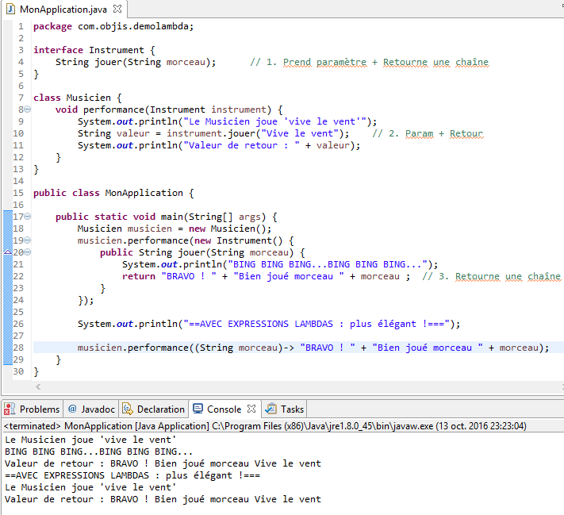Collapse the performance method at line 8
This screenshot has height=515, width=564.
coord(27,110)
